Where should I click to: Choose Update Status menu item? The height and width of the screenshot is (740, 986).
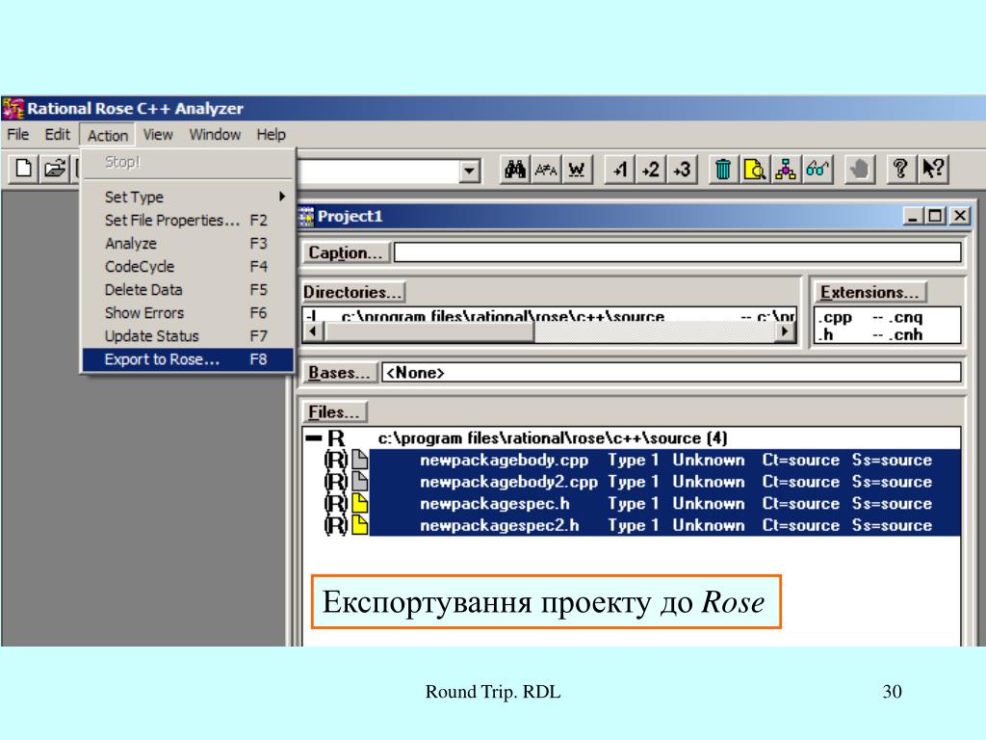(188, 336)
